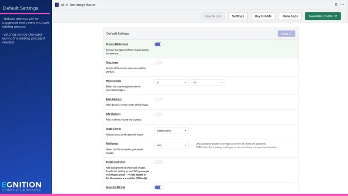
Task: Open the How to Use tab
Action: click(x=213, y=16)
